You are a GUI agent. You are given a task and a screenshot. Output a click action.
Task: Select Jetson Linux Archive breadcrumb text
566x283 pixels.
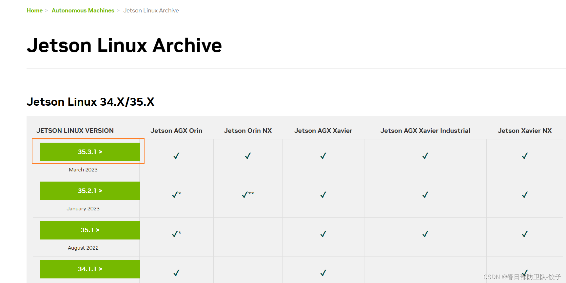151,10
